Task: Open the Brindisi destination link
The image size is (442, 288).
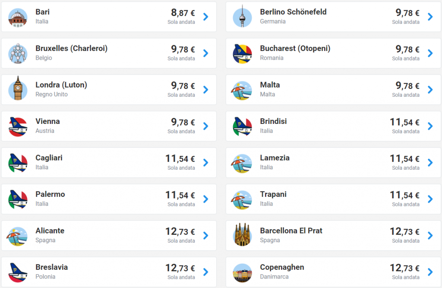Action: click(273, 121)
